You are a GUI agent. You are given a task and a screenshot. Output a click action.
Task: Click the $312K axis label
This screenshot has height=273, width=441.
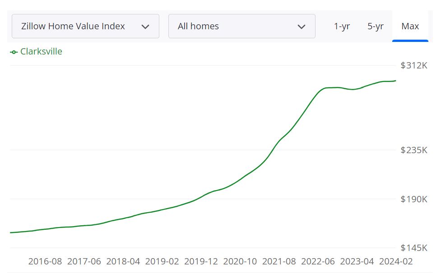coord(413,65)
